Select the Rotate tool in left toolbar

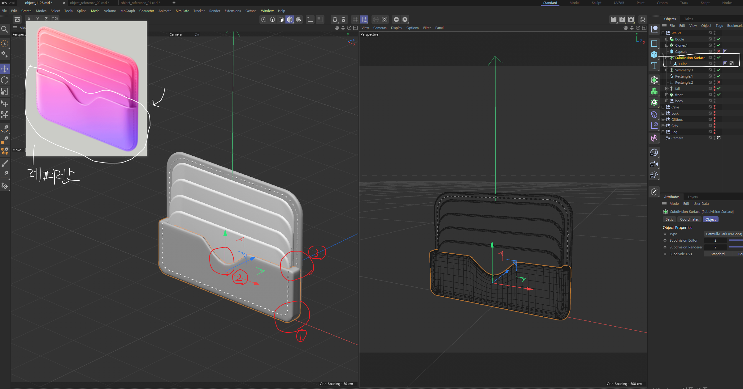(x=5, y=80)
